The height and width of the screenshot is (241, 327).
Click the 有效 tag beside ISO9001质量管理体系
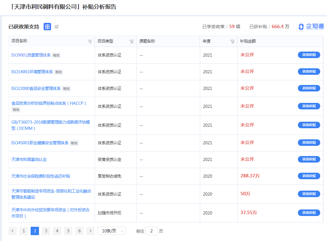click(56, 55)
